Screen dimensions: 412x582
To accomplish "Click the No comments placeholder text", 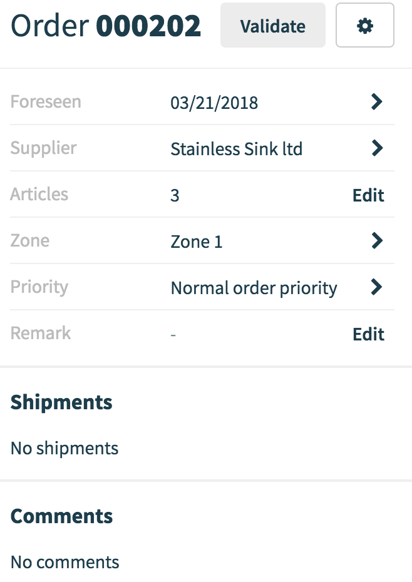I will click(64, 562).
